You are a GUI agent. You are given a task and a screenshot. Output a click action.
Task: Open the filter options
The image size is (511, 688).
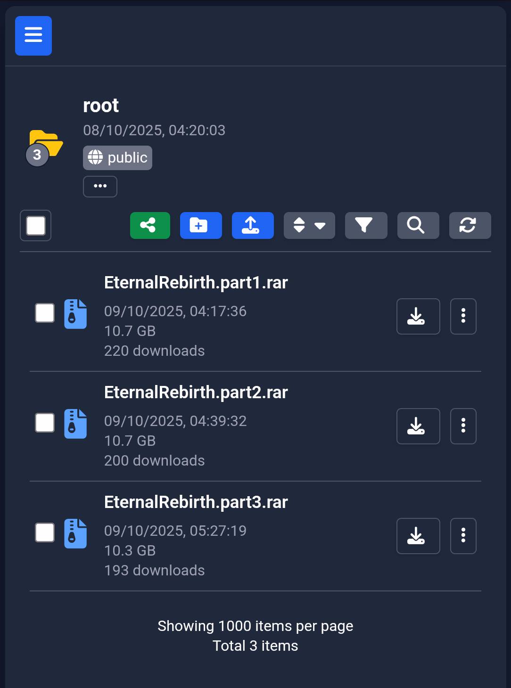pyautogui.click(x=366, y=225)
